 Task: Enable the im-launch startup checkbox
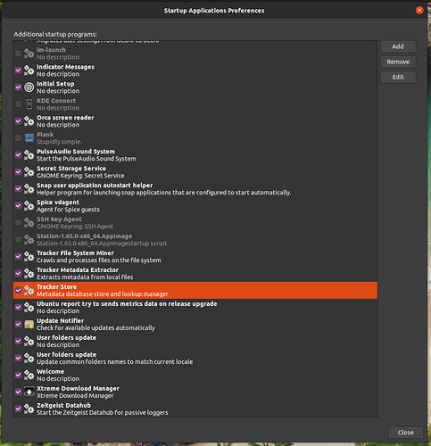coord(18,54)
